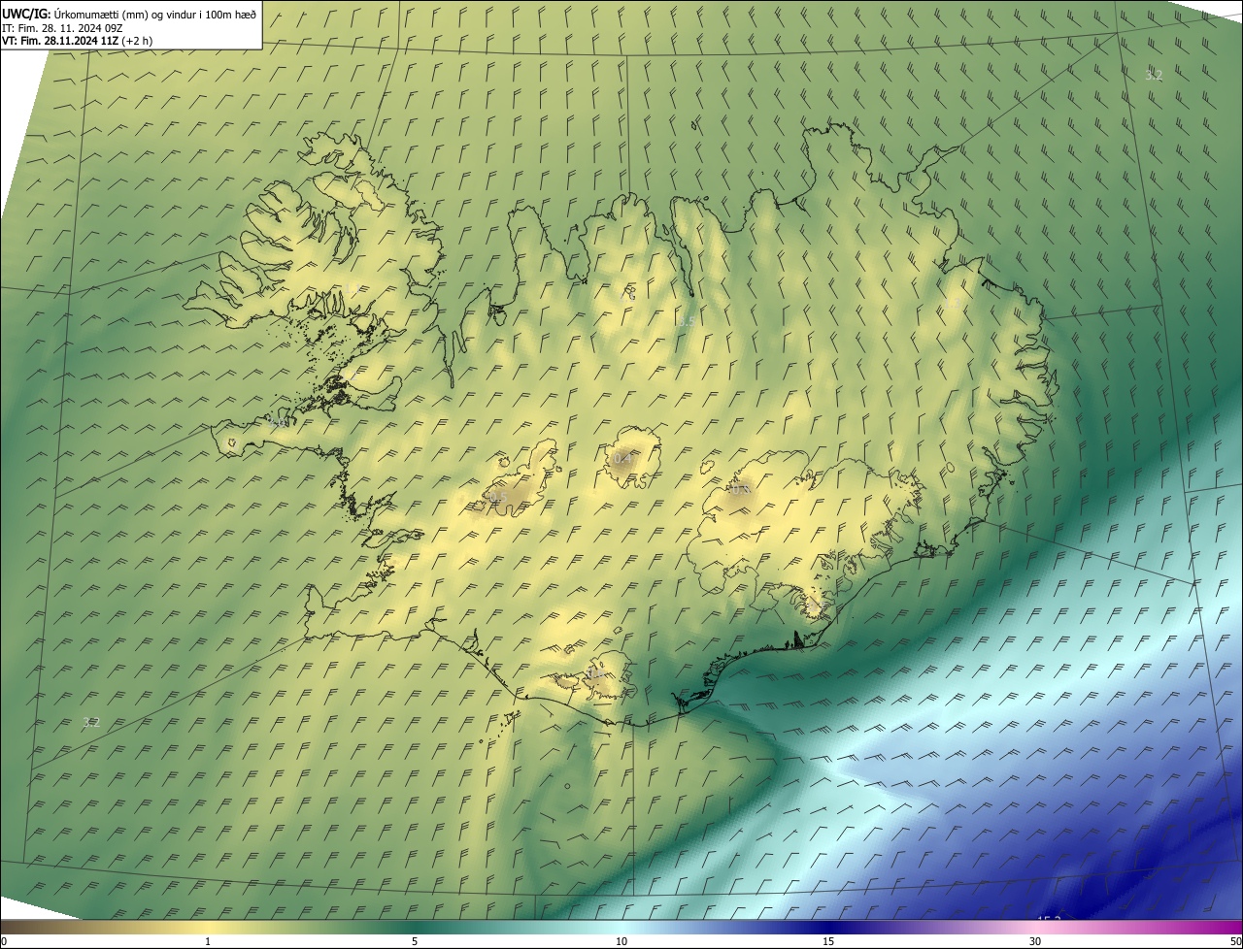Click the '0' tick label on the color scale
The width and height of the screenshot is (1243, 949).
coord(4,941)
